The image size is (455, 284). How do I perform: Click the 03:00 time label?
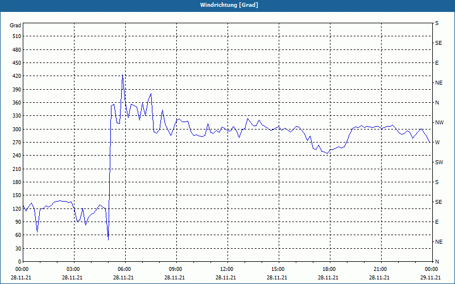(x=73, y=269)
